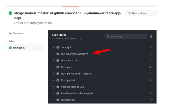Click the magnifier icon in Search logs
This screenshot has width=172, height=109.
click(108, 37)
